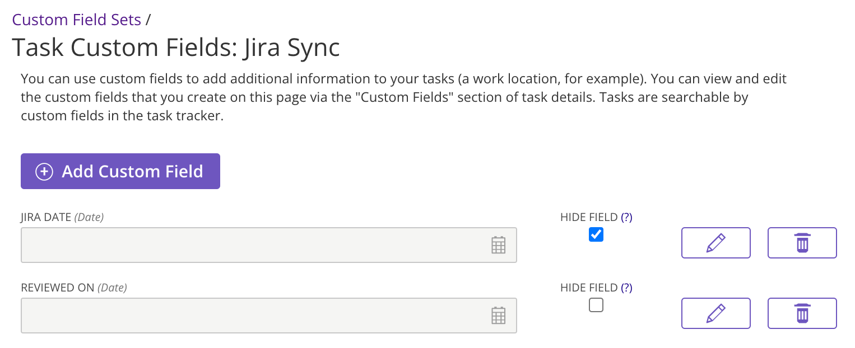
Task: Open the (?) help beside Reviewed On Hide Field
Action: [626, 288]
